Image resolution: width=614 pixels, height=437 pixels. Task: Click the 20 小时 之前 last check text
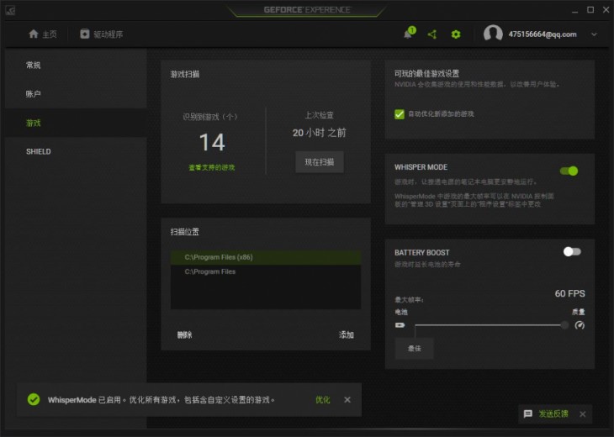tap(319, 133)
